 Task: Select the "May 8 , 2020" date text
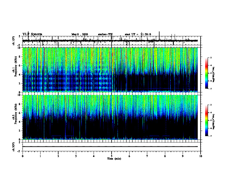(80, 34)
